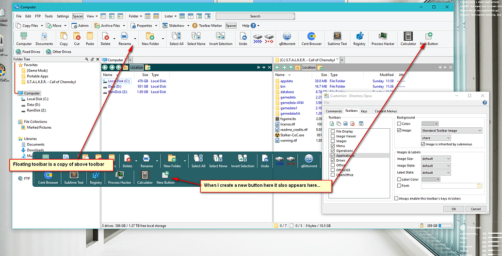Uncheck the Drives toolbar checkbox
The height and width of the screenshot is (256, 502).
point(333,160)
